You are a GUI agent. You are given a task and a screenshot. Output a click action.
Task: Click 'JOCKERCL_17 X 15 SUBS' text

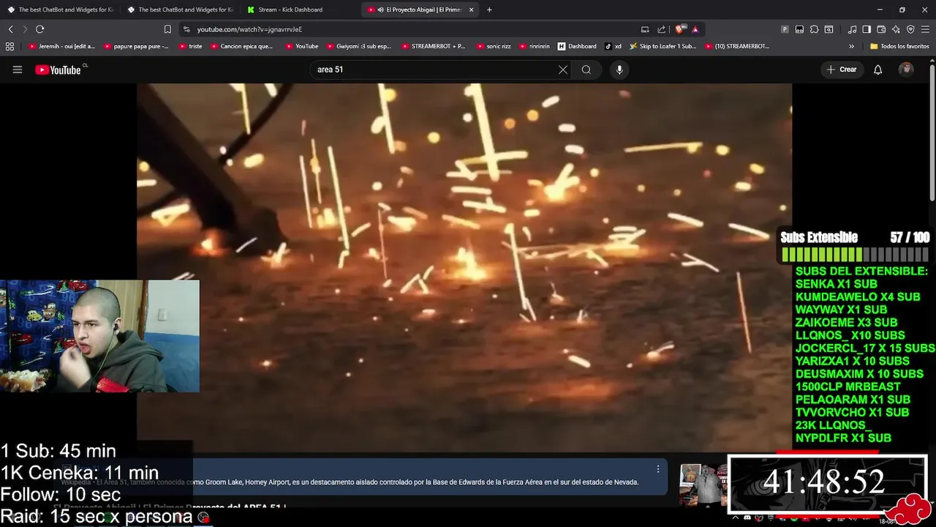(865, 348)
